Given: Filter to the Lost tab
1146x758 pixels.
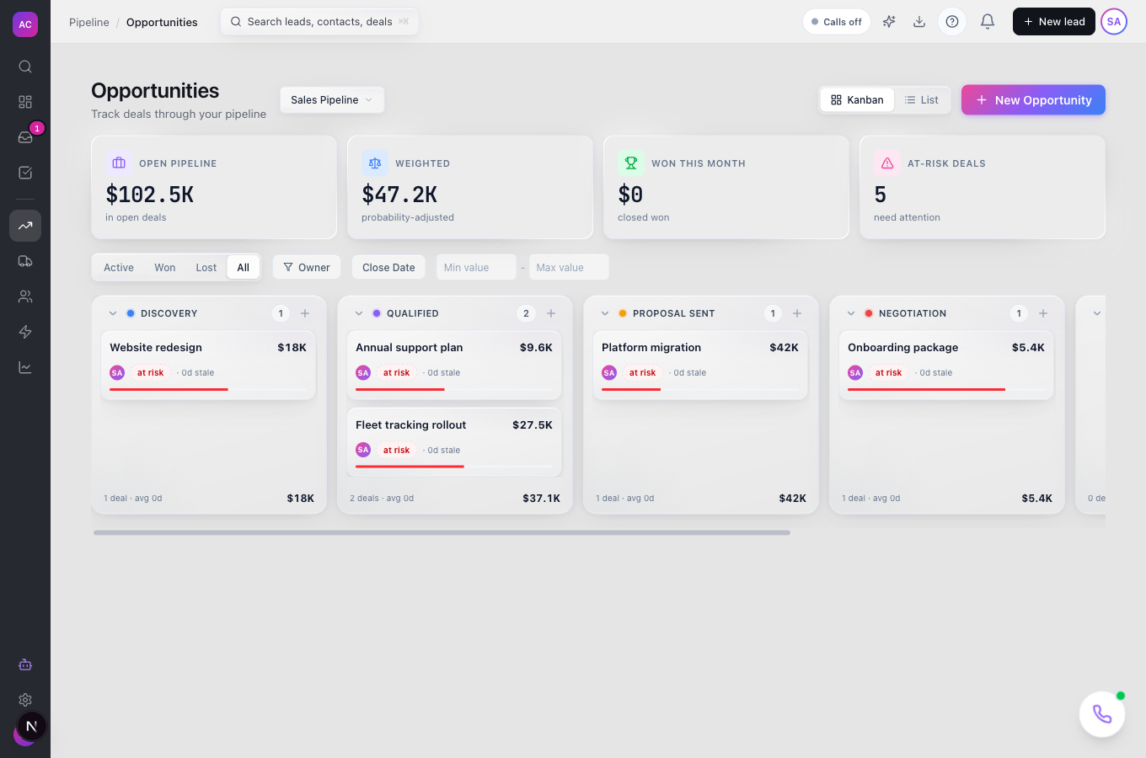Looking at the screenshot, I should (206, 268).
